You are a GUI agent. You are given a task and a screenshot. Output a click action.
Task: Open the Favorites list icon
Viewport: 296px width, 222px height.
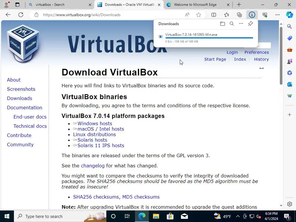pyautogui.click(x=227, y=15)
